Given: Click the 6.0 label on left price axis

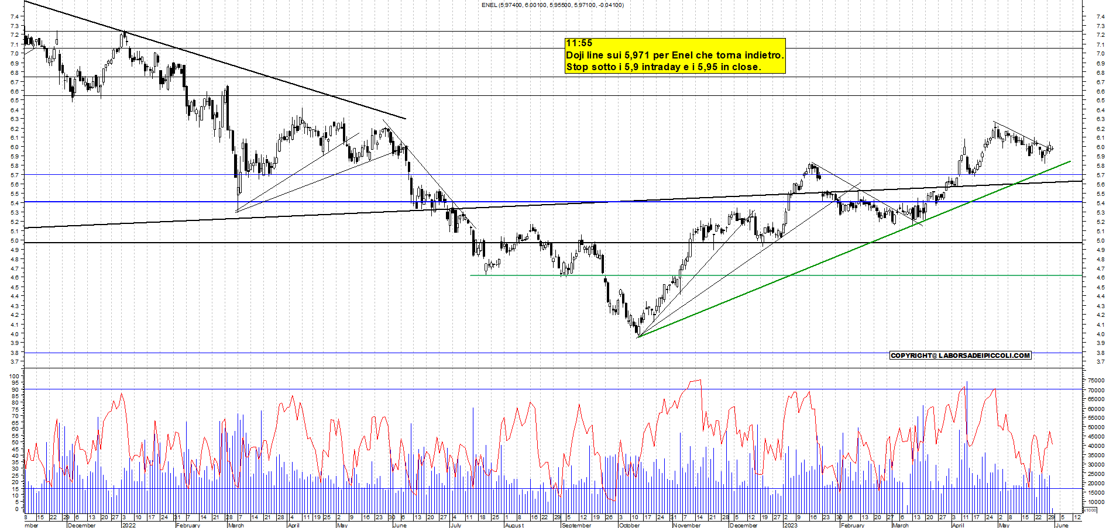Looking at the screenshot, I should 15,147.
